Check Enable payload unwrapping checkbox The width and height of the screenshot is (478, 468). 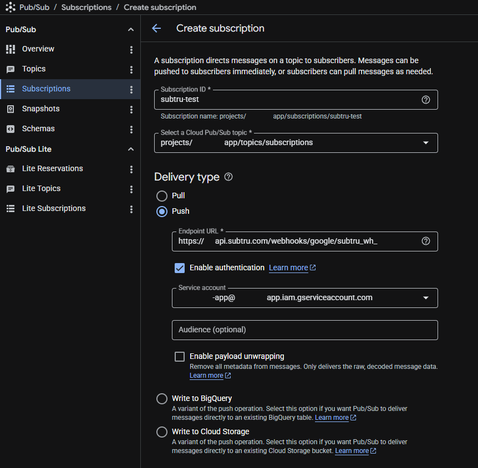click(x=180, y=357)
